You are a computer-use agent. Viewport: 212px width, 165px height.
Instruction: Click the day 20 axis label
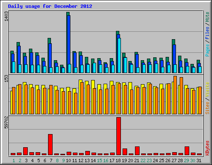130,160
